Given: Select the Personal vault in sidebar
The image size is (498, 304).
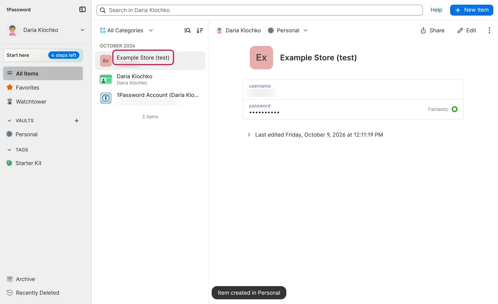Looking at the screenshot, I should click(x=43, y=134).
